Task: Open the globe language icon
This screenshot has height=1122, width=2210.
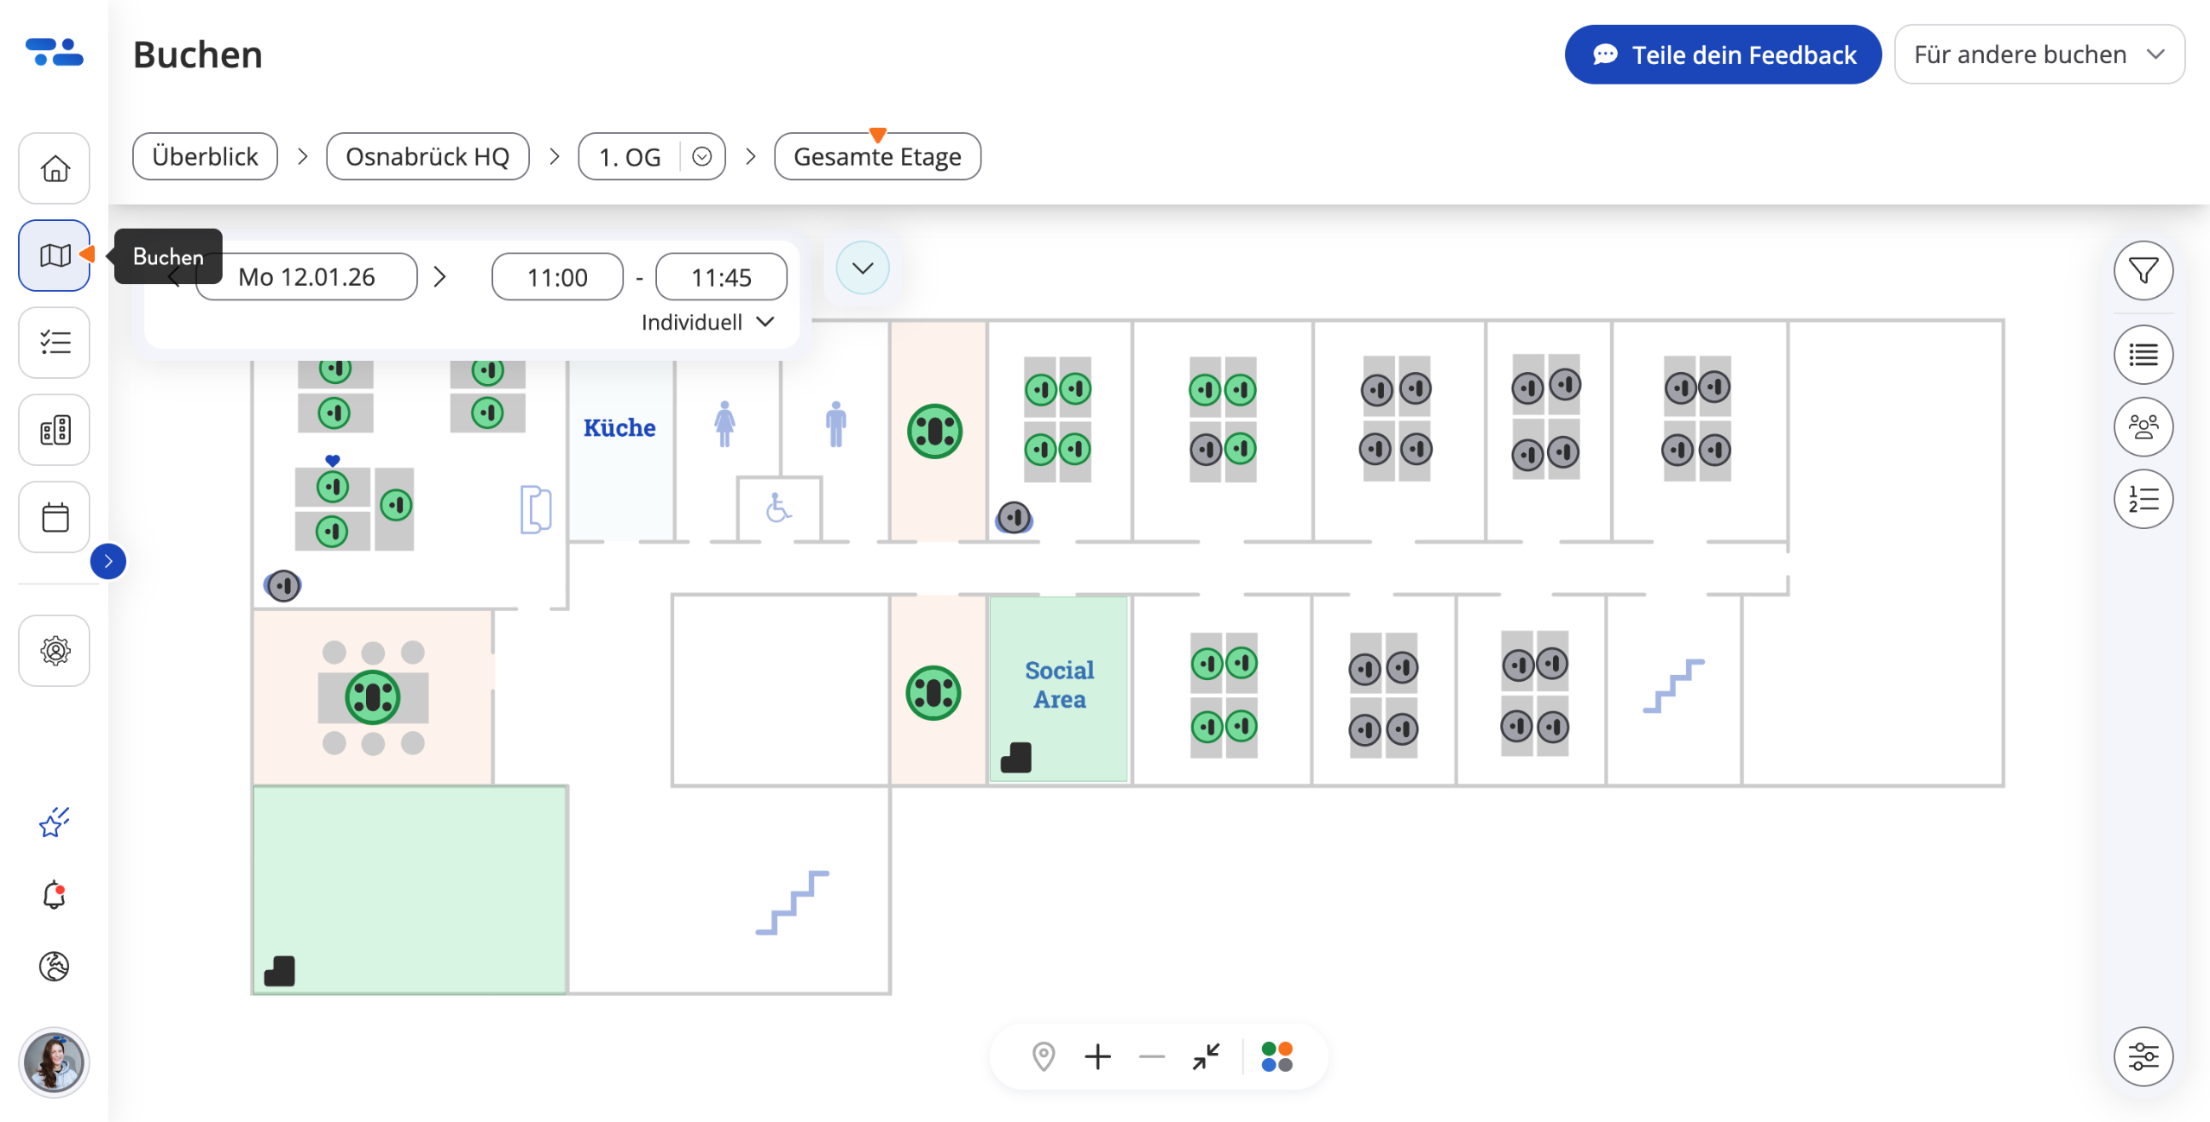Action: pyautogui.click(x=54, y=967)
